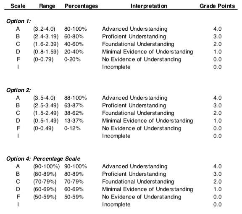
Task: Click range (3.2-4.0) in Option 1
Action: (x=44, y=29)
